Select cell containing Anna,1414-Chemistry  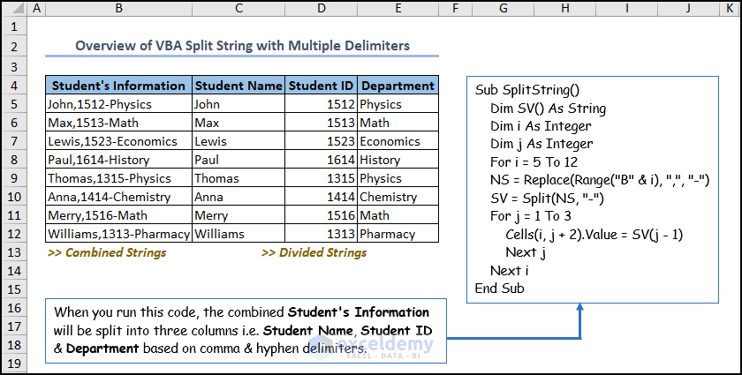[x=118, y=197]
